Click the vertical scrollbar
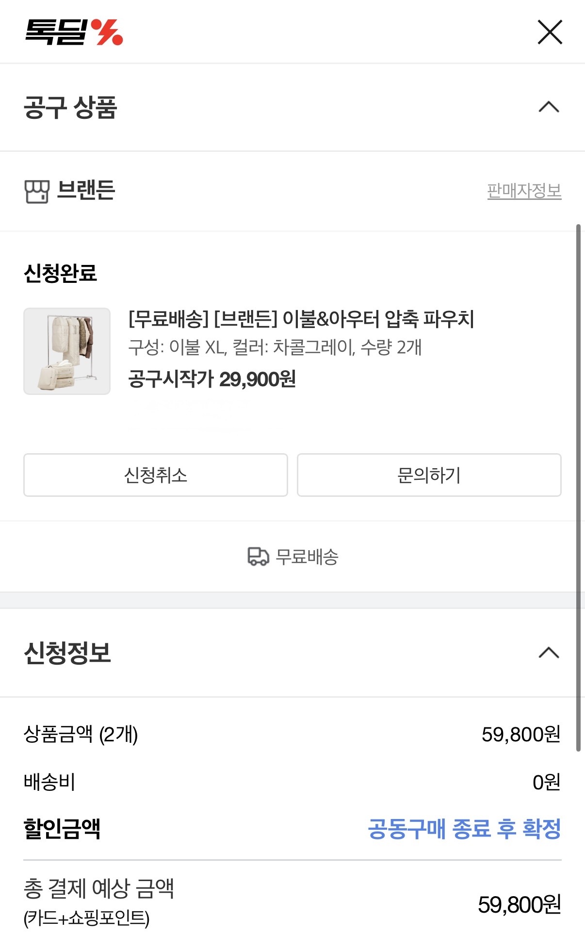The image size is (585, 934). coord(578,485)
